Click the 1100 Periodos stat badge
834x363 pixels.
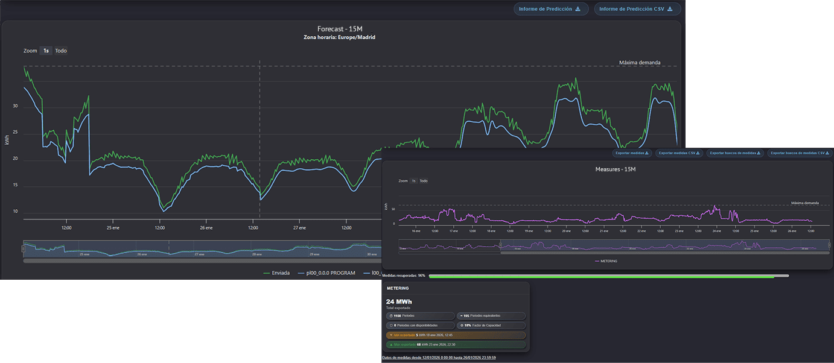pos(420,315)
